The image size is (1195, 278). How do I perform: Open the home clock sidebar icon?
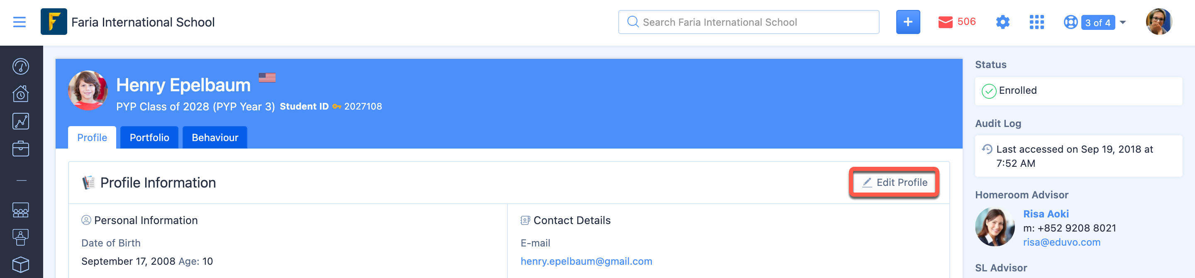coord(21,94)
